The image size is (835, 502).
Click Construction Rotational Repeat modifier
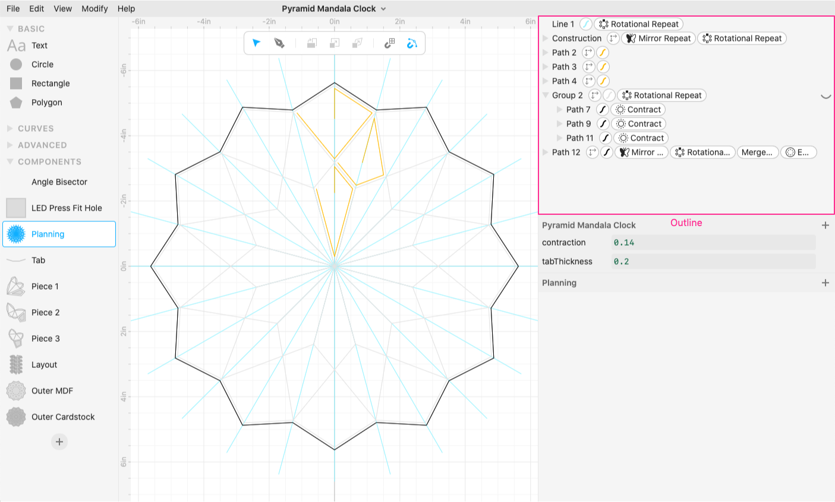[x=742, y=38]
